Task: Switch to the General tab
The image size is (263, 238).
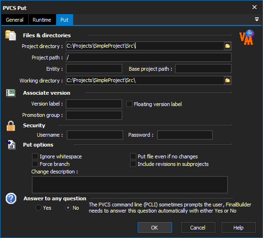Action: point(15,20)
